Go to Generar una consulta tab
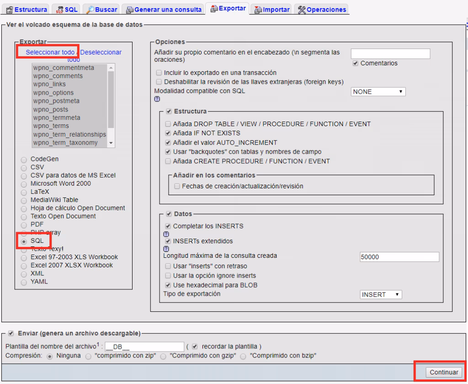The width and height of the screenshot is (468, 384). [x=164, y=10]
